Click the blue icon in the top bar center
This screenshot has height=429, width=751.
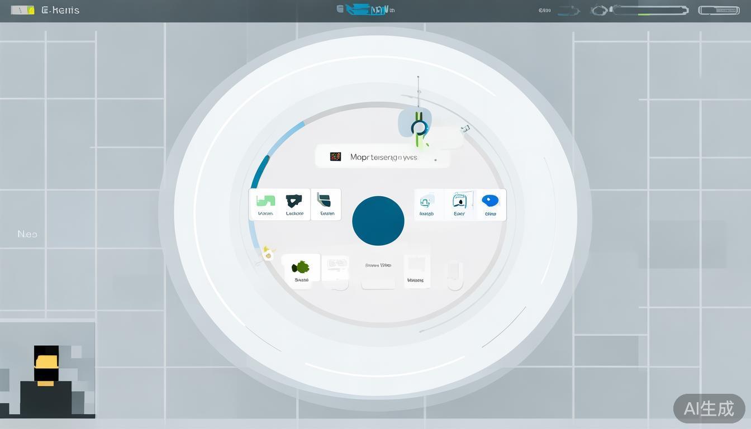[x=364, y=9]
